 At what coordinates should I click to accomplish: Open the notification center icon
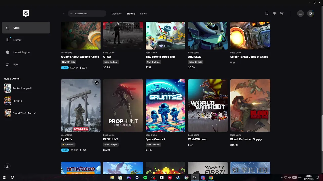317,178
